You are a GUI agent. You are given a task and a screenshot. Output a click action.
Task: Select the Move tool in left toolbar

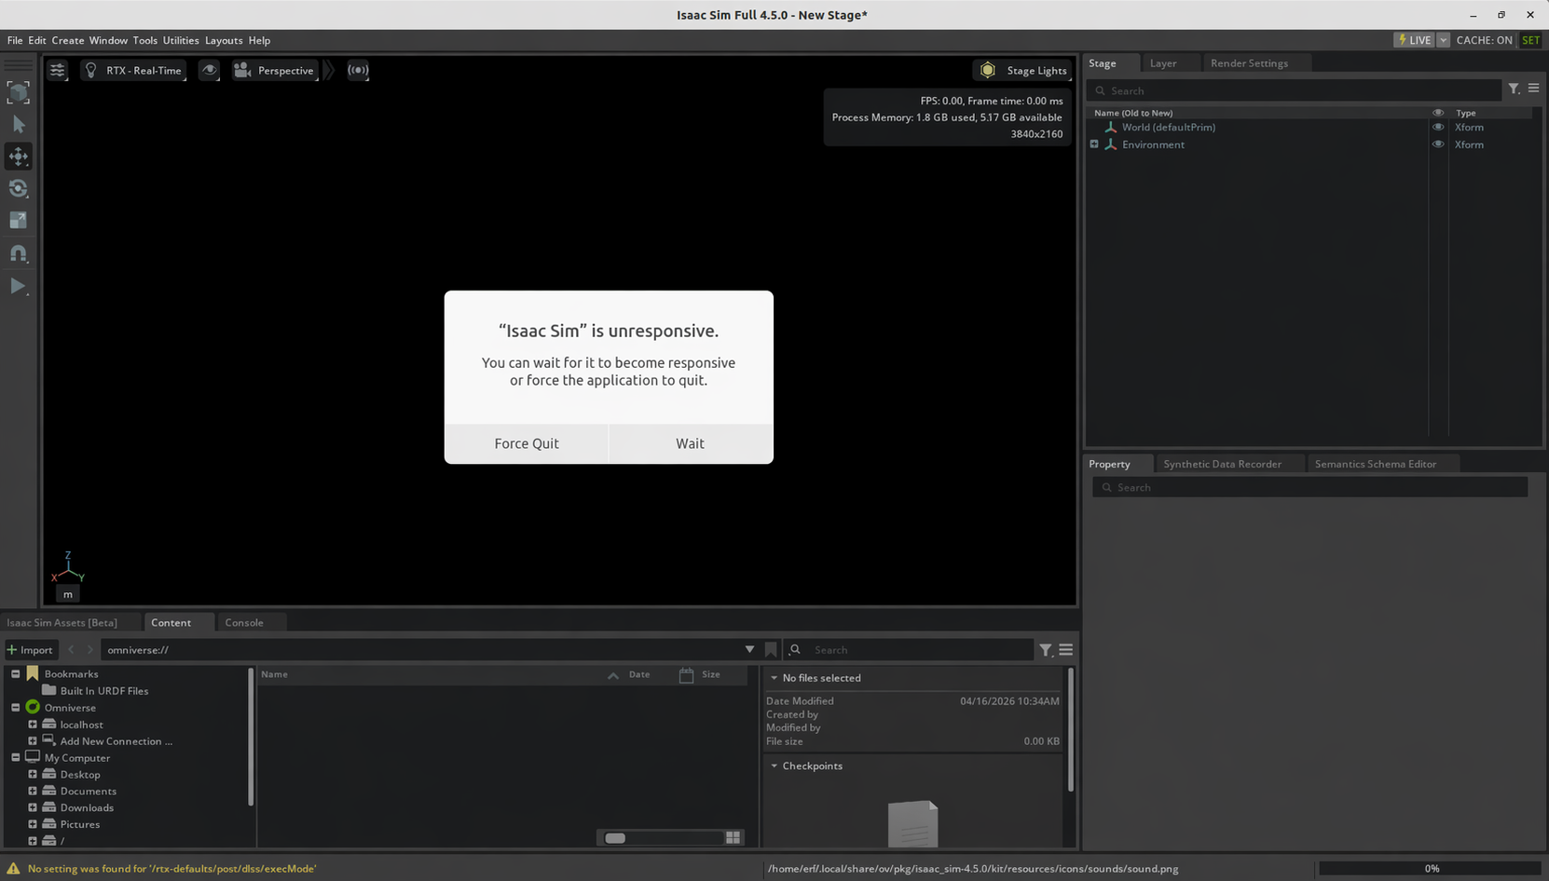18,156
